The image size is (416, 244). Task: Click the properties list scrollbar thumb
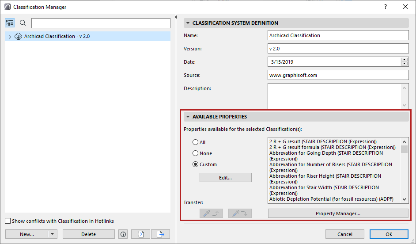[404, 149]
